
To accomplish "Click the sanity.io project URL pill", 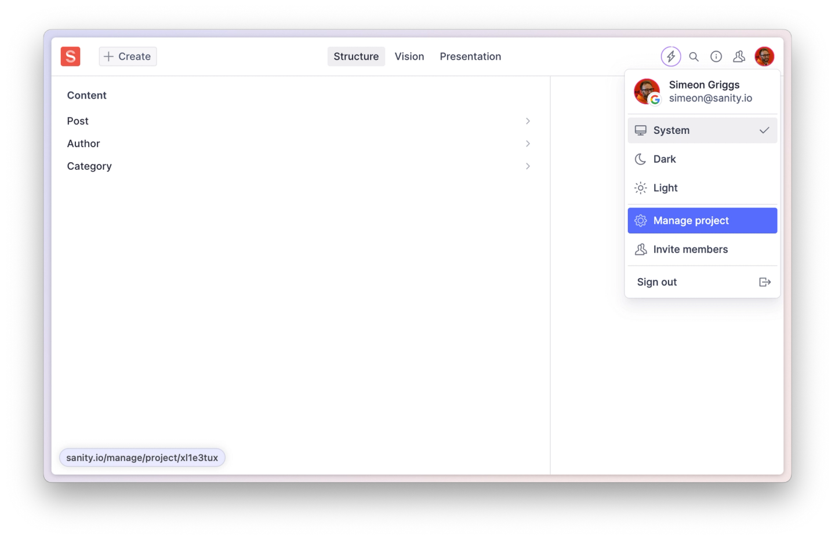I will click(x=142, y=458).
